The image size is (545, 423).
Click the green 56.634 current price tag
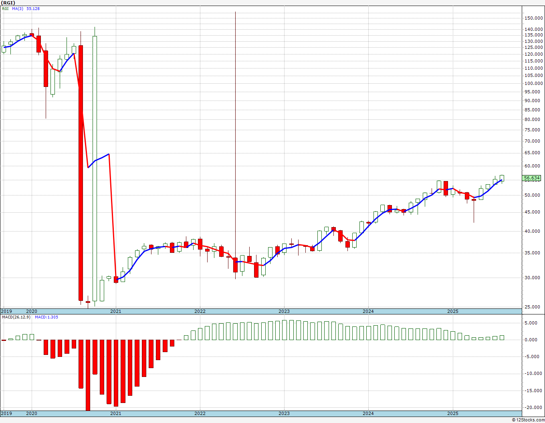[x=532, y=178]
